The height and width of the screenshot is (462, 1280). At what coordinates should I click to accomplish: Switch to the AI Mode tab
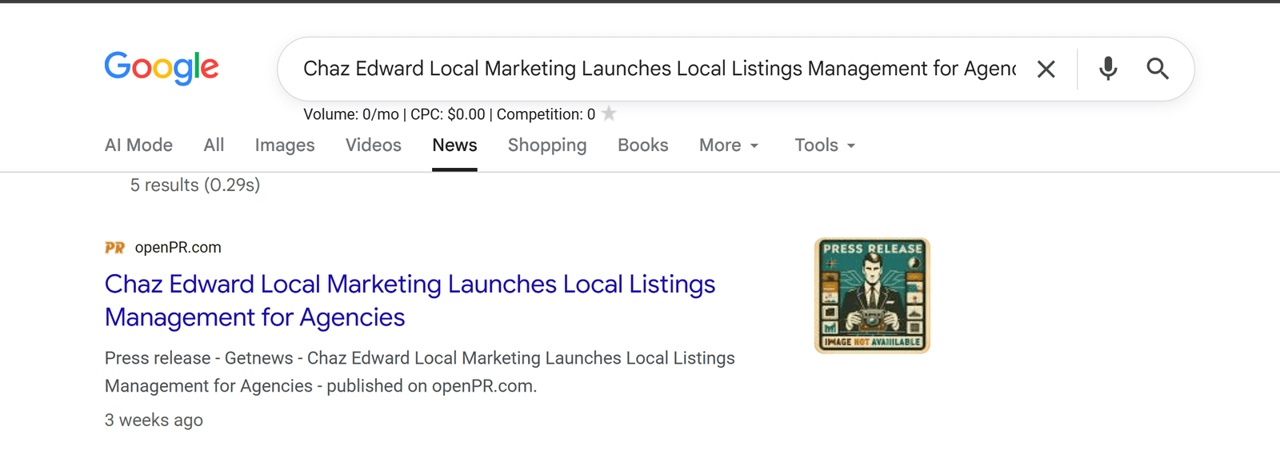pos(138,145)
